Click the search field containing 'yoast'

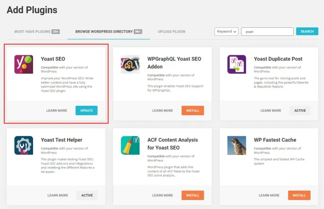[267, 32]
